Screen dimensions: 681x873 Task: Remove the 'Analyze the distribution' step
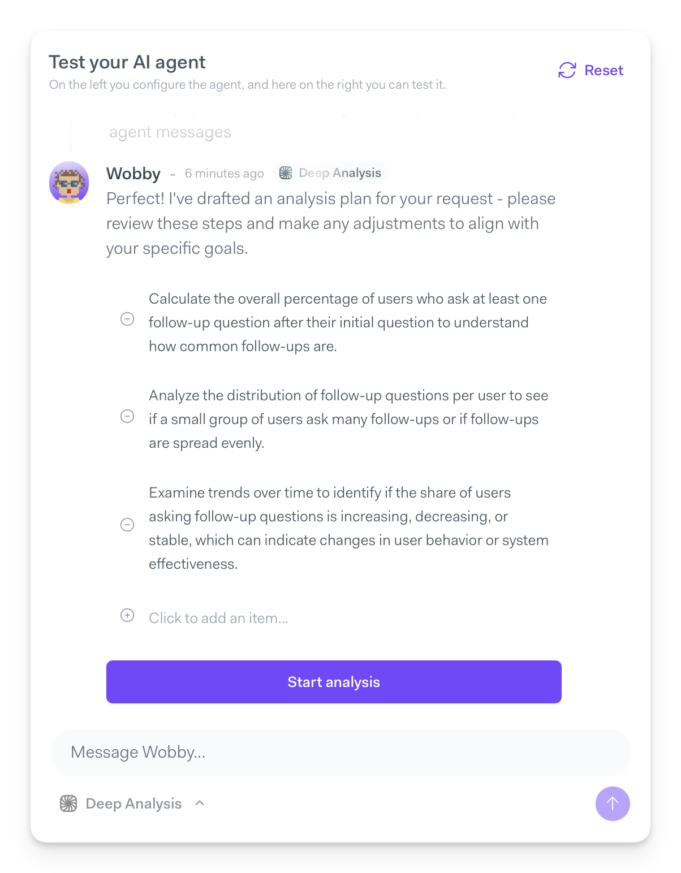[x=127, y=417]
